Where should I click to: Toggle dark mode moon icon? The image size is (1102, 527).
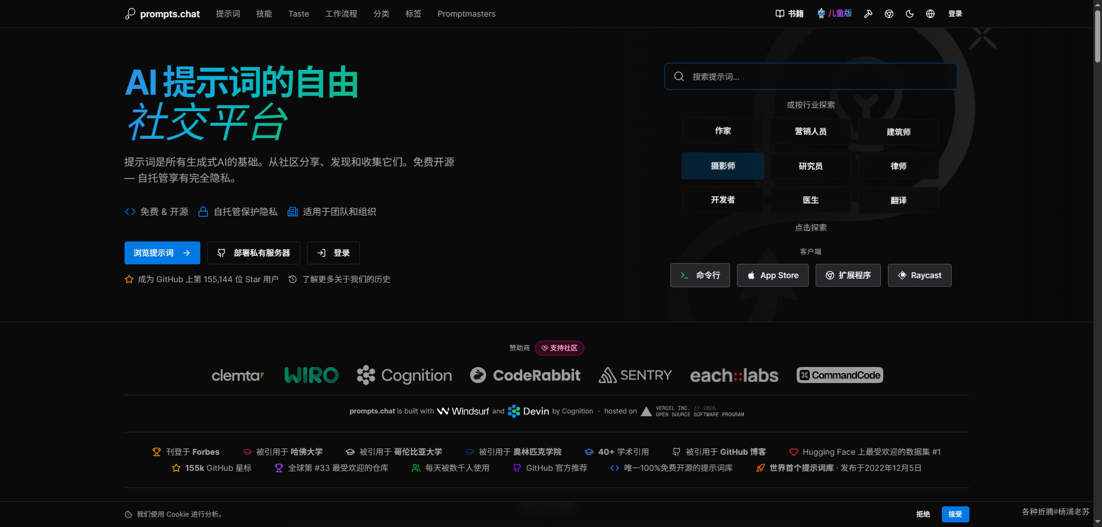click(910, 14)
